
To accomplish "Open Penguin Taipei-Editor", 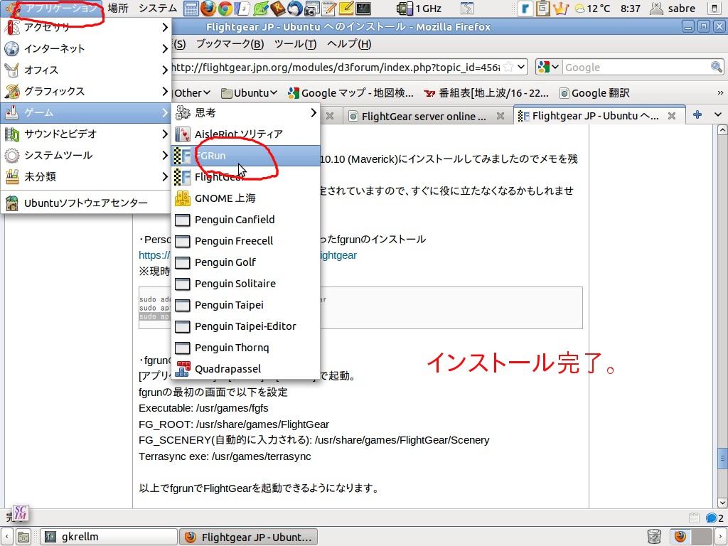I will (245, 326).
